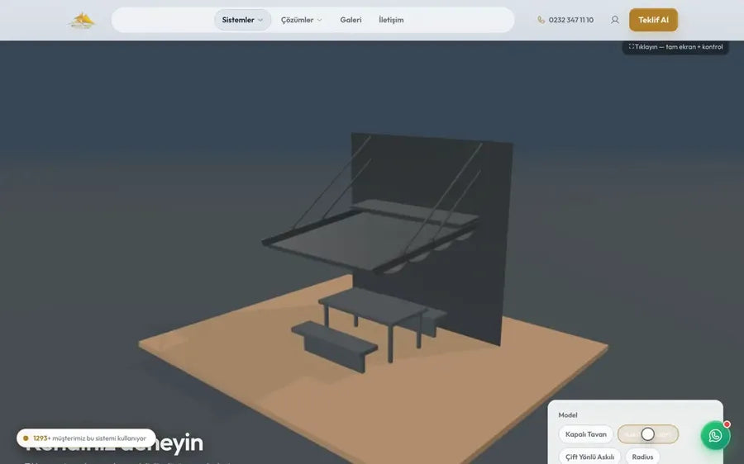Open WhatsApp chat floating button

point(716,436)
